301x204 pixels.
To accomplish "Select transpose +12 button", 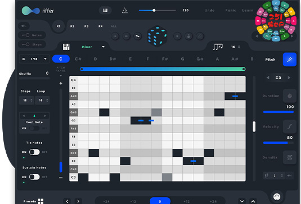I will (187, 201).
